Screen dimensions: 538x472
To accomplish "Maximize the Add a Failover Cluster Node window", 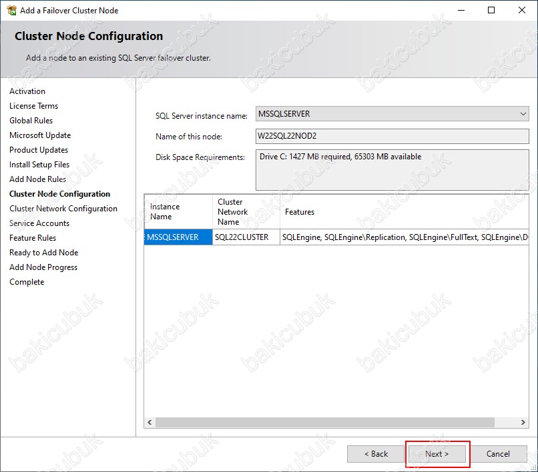I will tap(491, 10).
